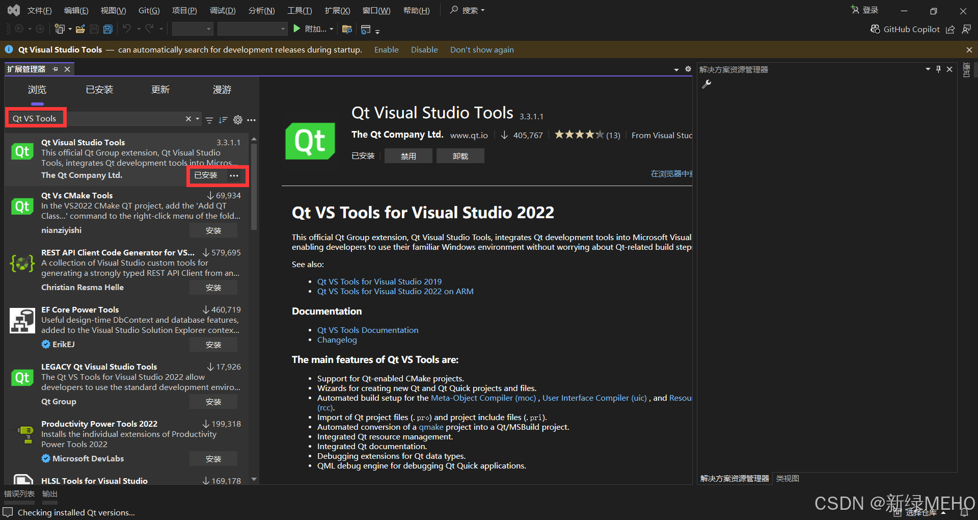Click the undo arrow icon
Screen dimensions: 978x520
(x=127, y=29)
